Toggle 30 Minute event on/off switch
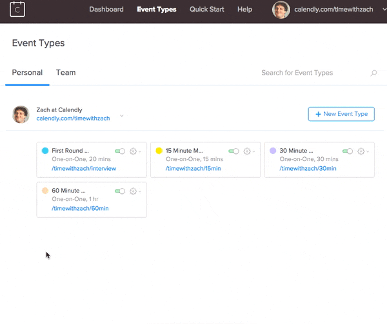 click(348, 151)
